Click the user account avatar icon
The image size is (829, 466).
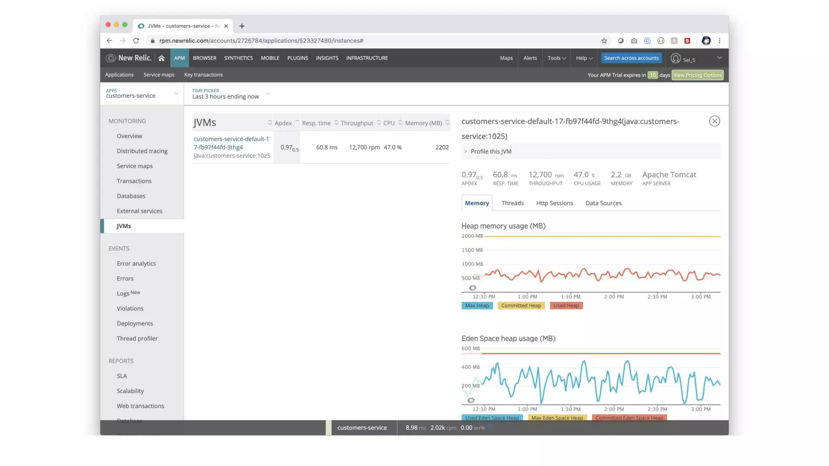(675, 58)
